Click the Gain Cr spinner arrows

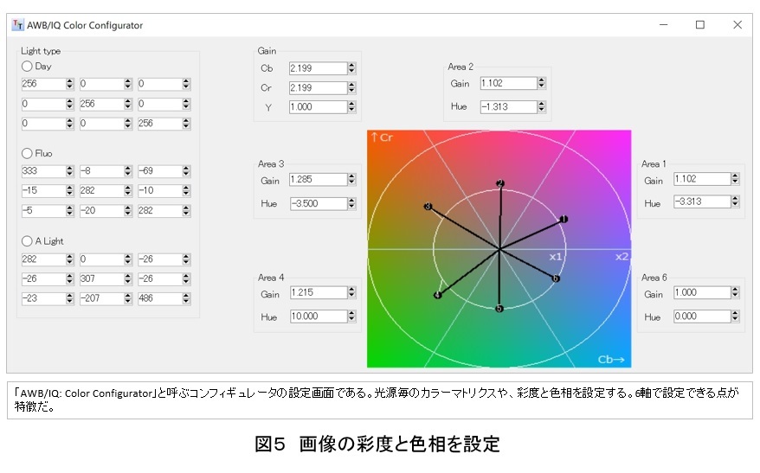(351, 87)
